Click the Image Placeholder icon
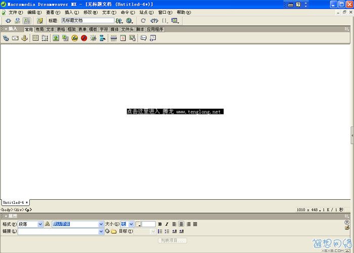This screenshot has width=354, height=253. pos(65,38)
